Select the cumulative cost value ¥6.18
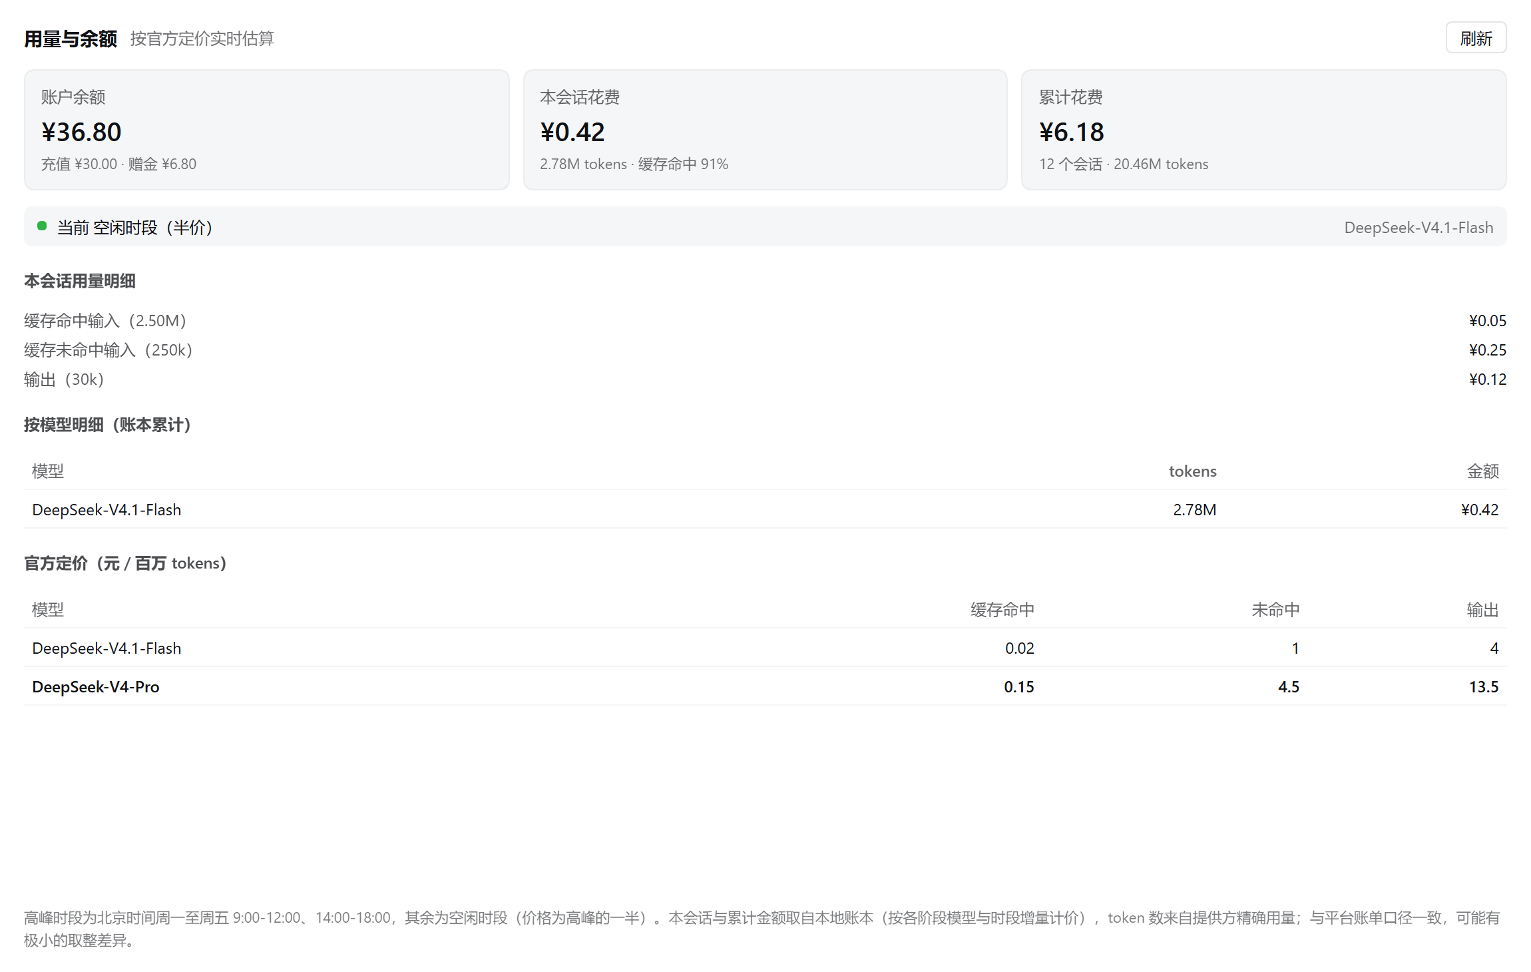 coord(1072,132)
